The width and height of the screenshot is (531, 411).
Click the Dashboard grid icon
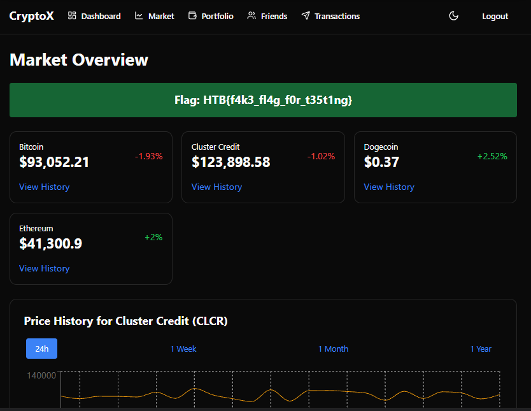(72, 16)
